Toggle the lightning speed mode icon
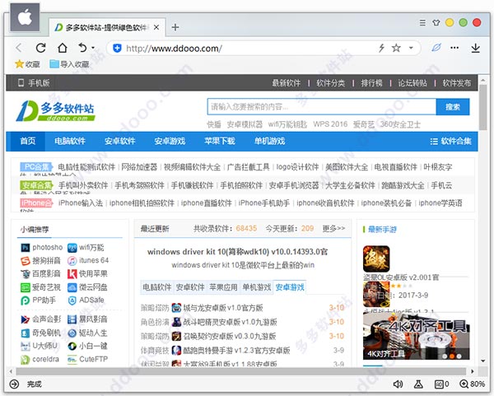The height and width of the screenshot is (396, 494). click(x=381, y=48)
